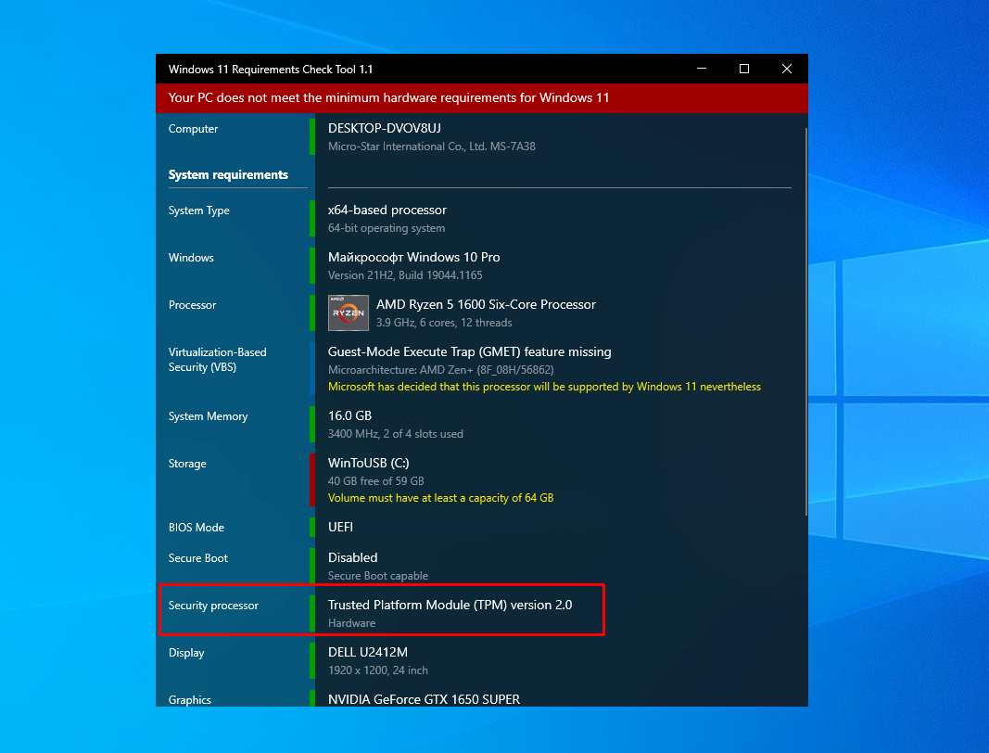Click the System requirements heading

click(228, 174)
